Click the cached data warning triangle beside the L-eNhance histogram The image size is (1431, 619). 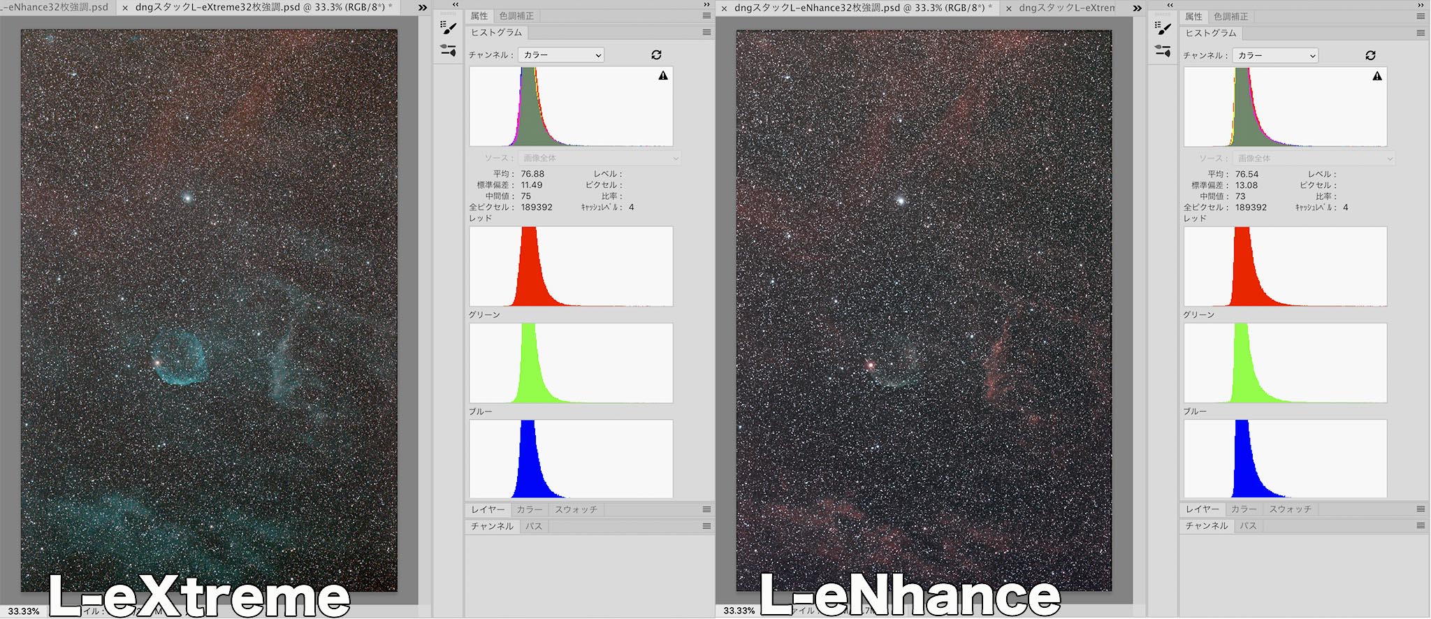[1377, 76]
